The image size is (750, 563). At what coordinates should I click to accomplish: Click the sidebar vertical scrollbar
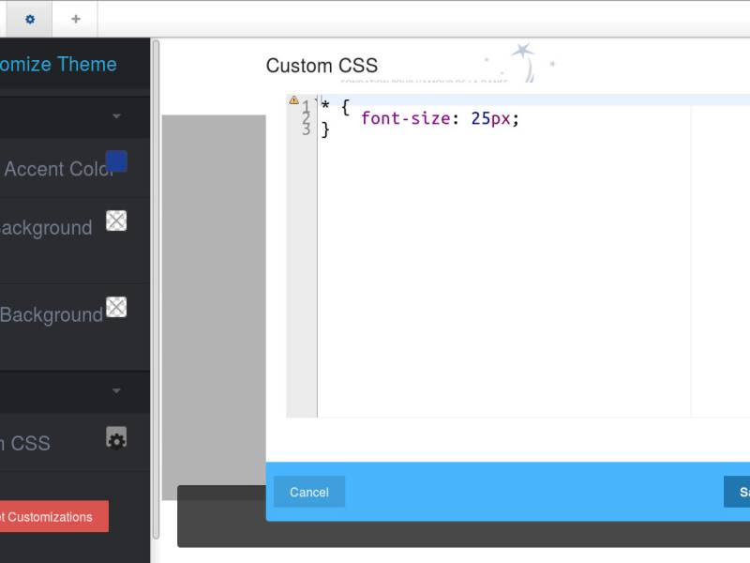156,290
